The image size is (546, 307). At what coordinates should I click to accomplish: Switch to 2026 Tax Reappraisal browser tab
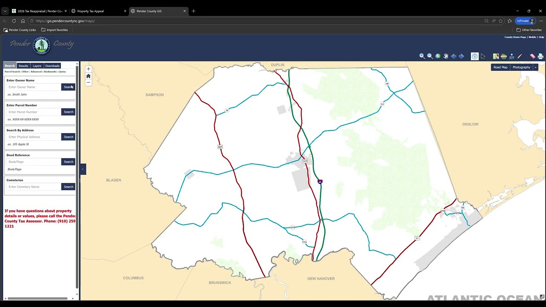(x=39, y=11)
